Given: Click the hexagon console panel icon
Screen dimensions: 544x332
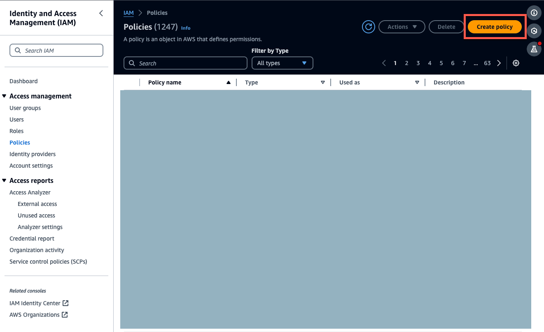Looking at the screenshot, I should pyautogui.click(x=534, y=31).
